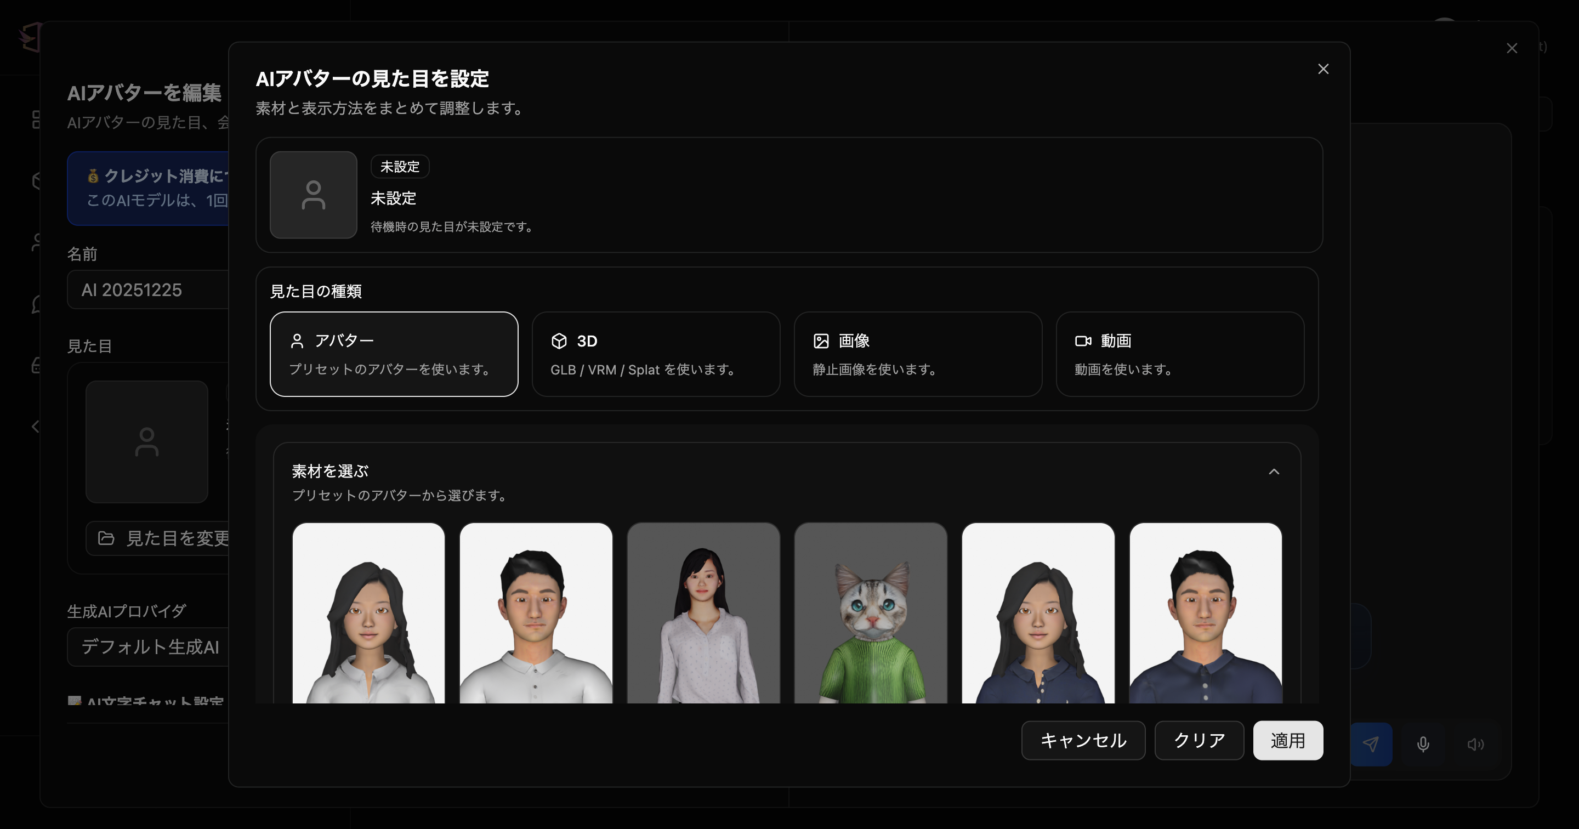Click the video camera icon on the 動画 card
This screenshot has height=829, width=1579.
point(1083,341)
